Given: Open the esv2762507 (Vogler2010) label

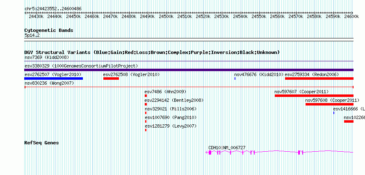Looking at the screenshot, I should point(53,74).
